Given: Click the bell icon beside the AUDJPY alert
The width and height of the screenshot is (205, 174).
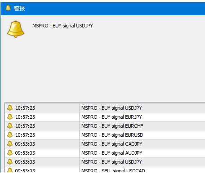Looking at the screenshot, I should click(10, 153).
